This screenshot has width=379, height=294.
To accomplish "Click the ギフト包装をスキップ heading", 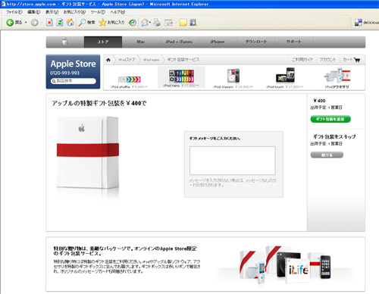I will pos(334,136).
